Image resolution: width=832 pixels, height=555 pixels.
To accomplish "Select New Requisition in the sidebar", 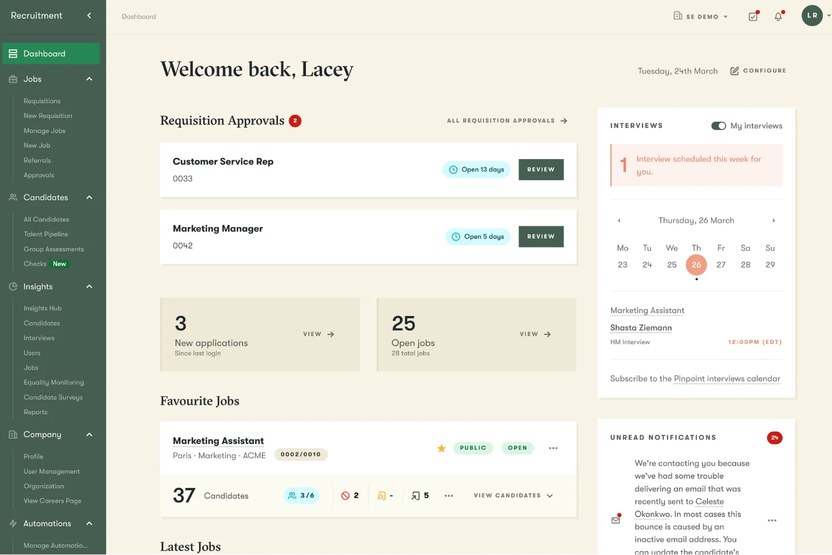I will [48, 116].
